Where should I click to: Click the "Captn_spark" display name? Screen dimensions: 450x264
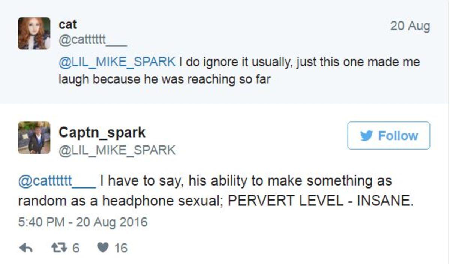click(x=102, y=132)
